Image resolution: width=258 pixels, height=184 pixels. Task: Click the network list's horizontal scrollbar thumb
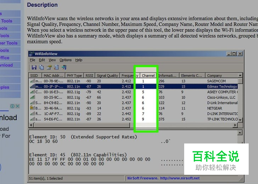(x=82, y=125)
